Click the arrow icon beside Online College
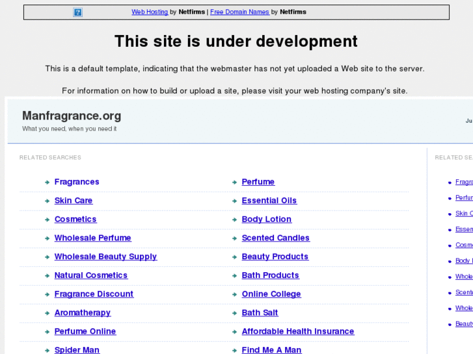 pos(234,294)
